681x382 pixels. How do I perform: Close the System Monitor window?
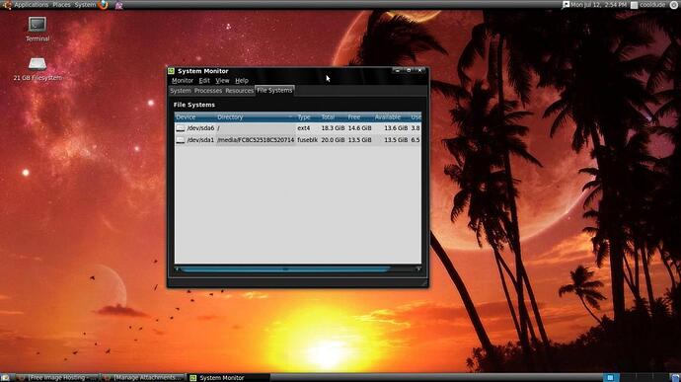coord(420,70)
